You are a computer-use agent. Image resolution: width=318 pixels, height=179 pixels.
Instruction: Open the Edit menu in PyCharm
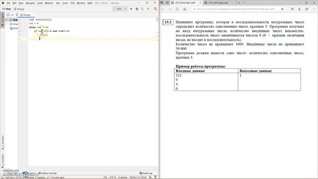[14, 3]
